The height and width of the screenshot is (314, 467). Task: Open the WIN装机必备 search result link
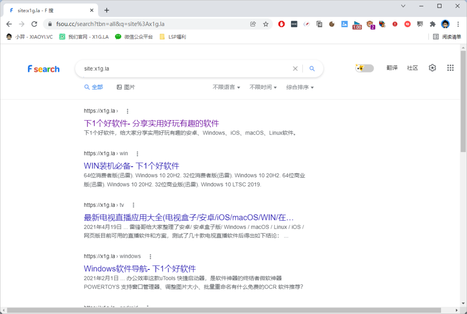(x=131, y=166)
